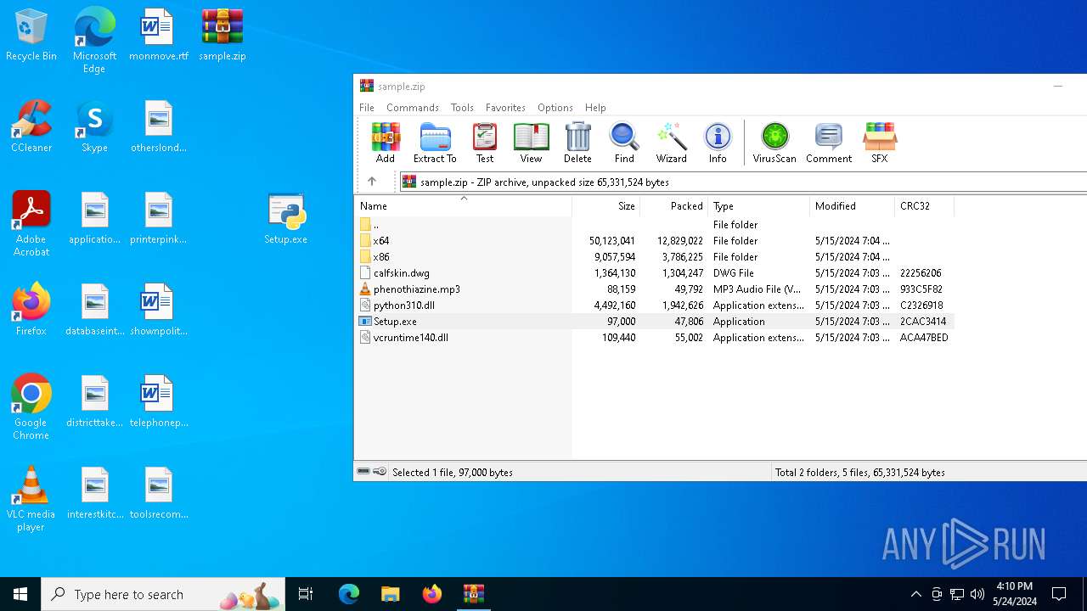The height and width of the screenshot is (611, 1087).
Task: Open the Windows Start menu
Action: coord(20,594)
